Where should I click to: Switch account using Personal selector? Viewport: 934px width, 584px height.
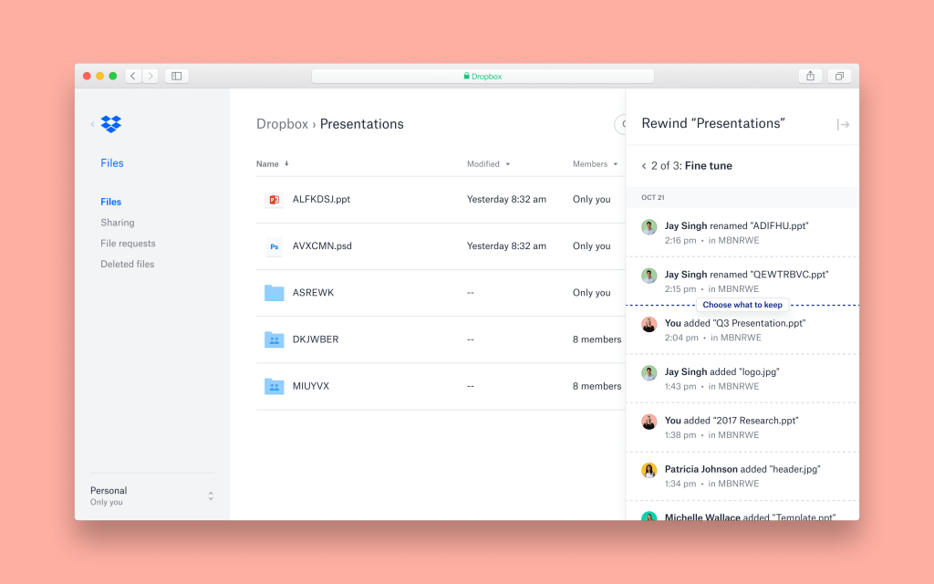point(211,495)
